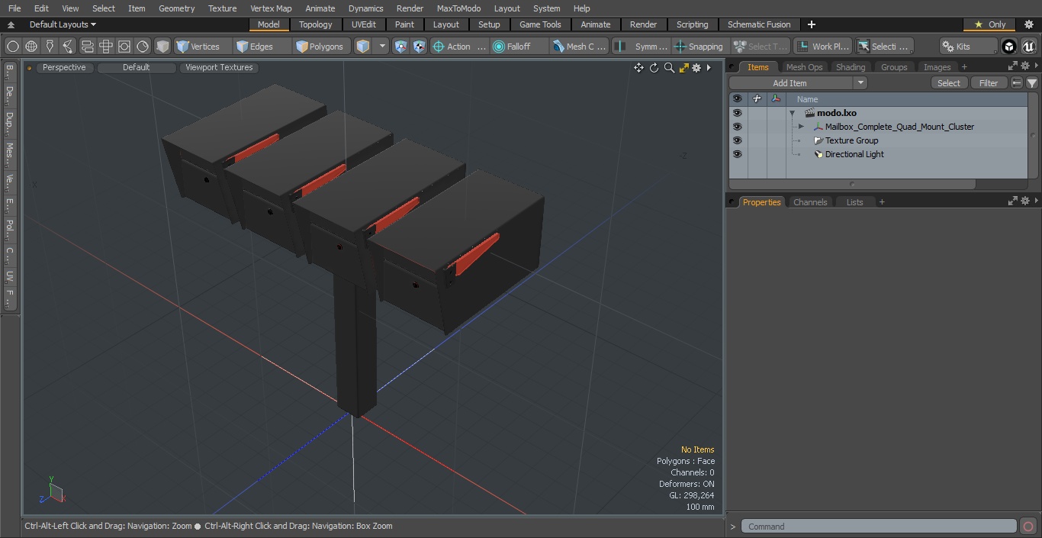Switch to the UVEdit layout tab
This screenshot has height=538, width=1042.
coord(364,24)
